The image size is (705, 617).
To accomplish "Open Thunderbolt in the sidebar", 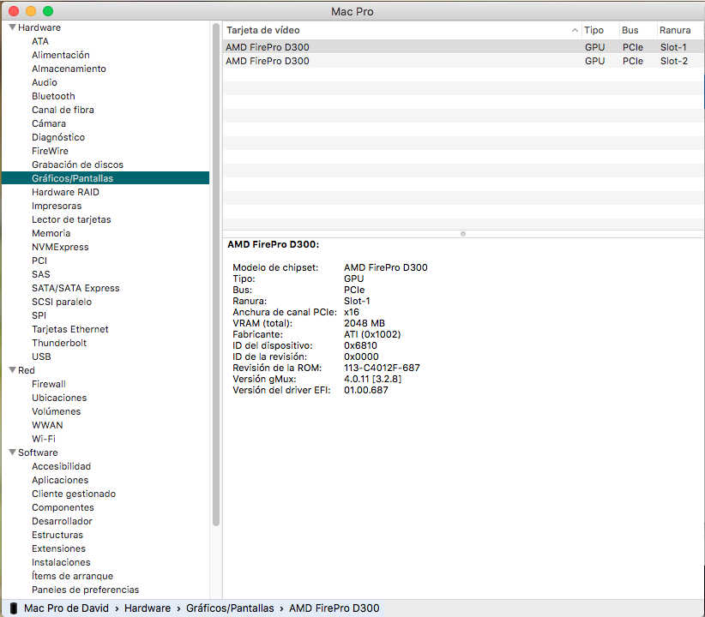I will (x=58, y=343).
